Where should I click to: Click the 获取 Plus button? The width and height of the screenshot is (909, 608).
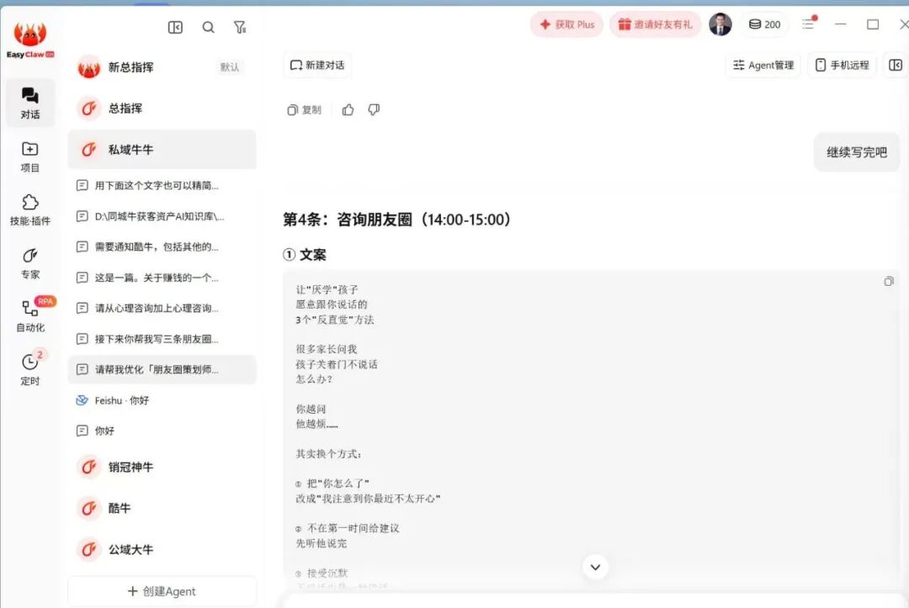coord(566,24)
